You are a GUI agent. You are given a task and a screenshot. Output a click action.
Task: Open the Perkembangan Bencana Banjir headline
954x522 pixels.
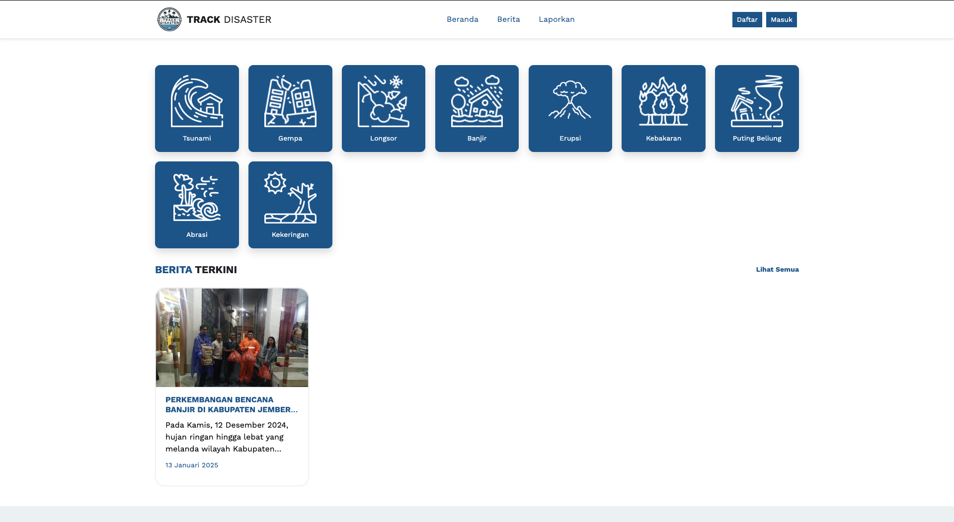pos(232,405)
